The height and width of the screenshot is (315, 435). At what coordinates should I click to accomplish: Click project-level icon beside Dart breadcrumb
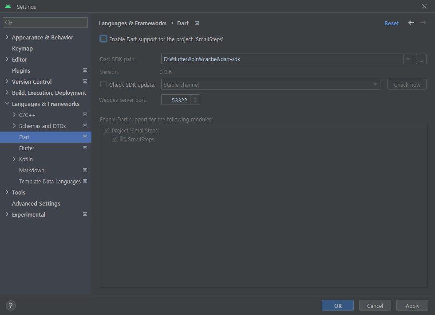(197, 23)
